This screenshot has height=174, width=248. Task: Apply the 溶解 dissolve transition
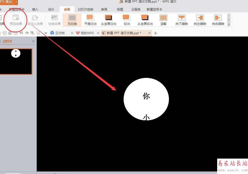tap(163, 20)
